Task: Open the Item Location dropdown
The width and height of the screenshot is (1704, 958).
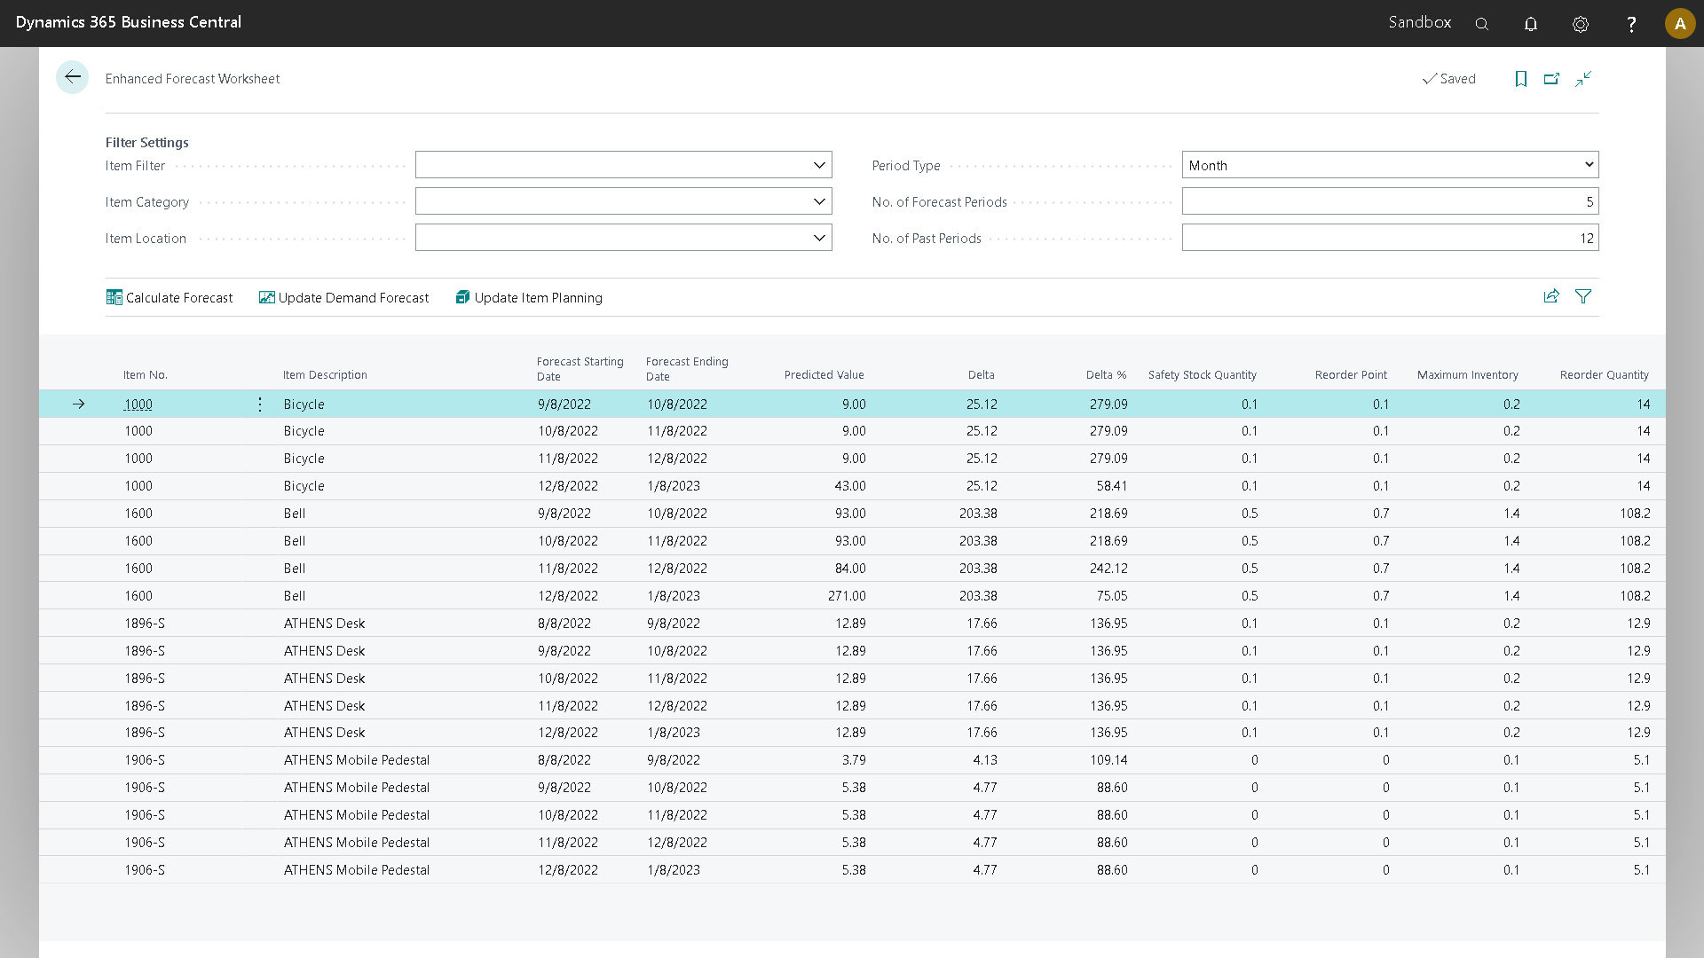Action: (x=818, y=238)
